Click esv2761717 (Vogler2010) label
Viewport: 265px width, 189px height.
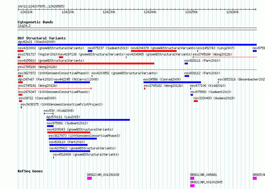point(38,54)
